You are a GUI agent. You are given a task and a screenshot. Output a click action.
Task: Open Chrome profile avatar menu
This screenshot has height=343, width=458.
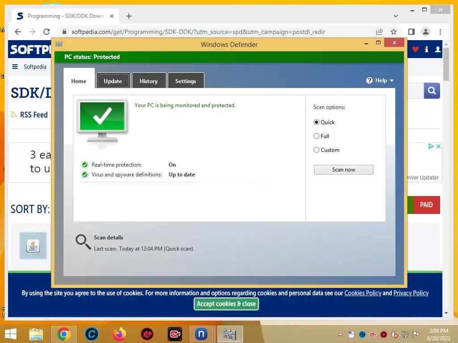tap(426, 32)
